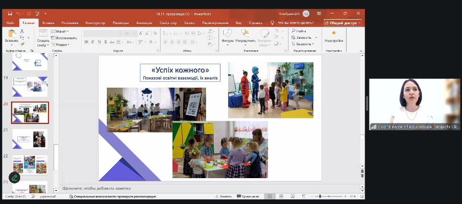Click the Paste (Вставить) clipboard icon
This screenshot has height=204, width=462.
11,34
